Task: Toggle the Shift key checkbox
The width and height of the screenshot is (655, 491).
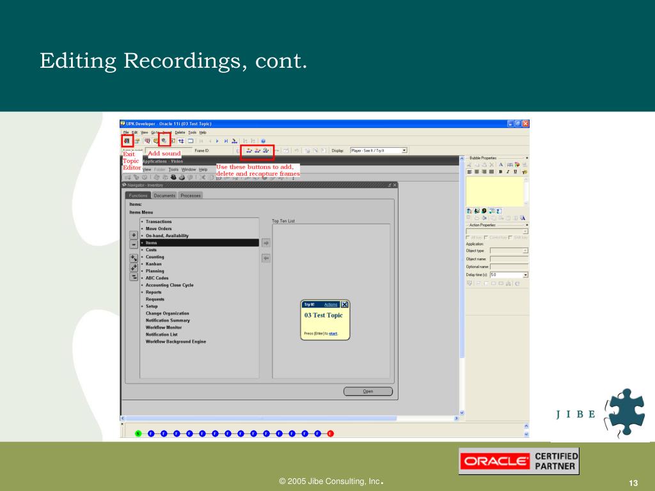Action: point(510,238)
